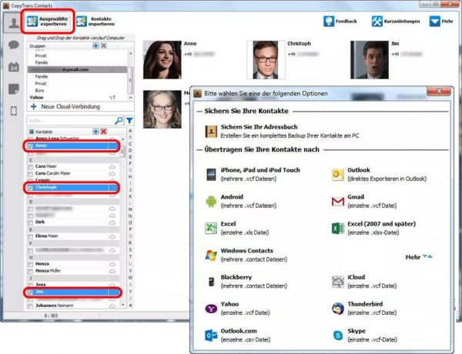Jump to letter M in alphabet index

point(130,209)
